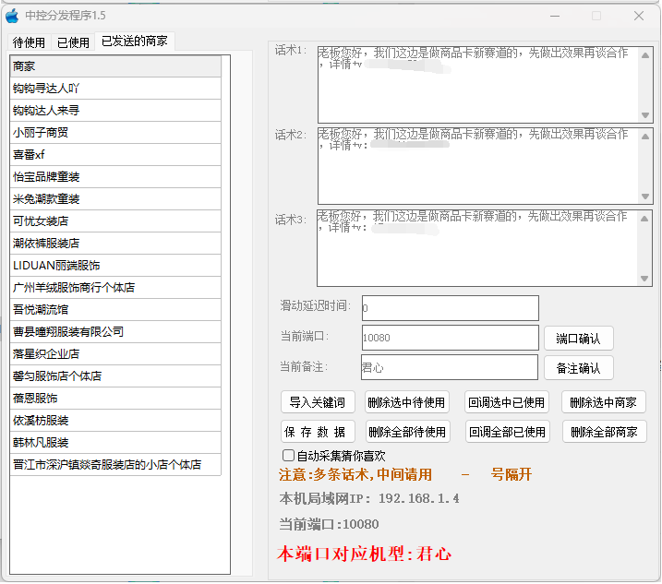Click the 滑动延迟时间 input field
This screenshot has height=584, width=662.
coord(449,308)
